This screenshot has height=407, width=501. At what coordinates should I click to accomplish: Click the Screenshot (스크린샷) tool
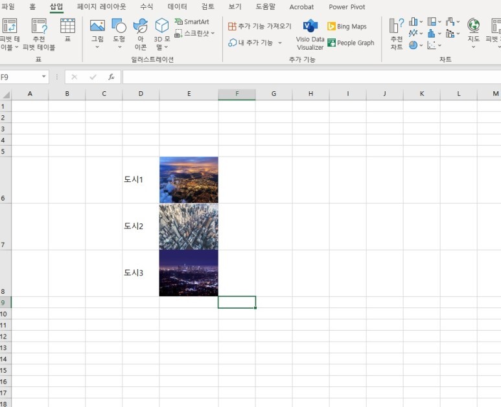point(194,33)
